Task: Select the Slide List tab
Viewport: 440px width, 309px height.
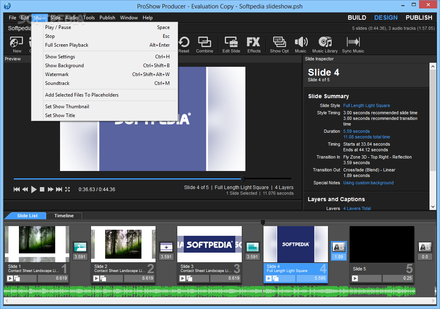Action: coord(27,216)
